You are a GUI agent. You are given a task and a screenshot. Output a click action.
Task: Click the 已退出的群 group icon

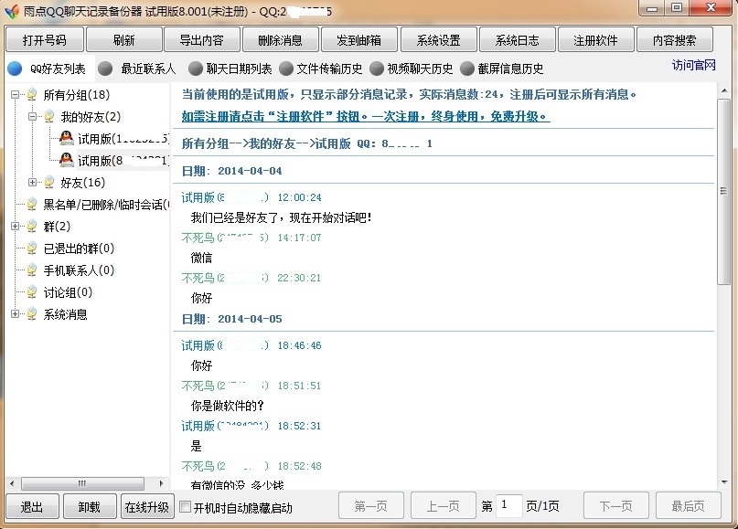point(32,249)
